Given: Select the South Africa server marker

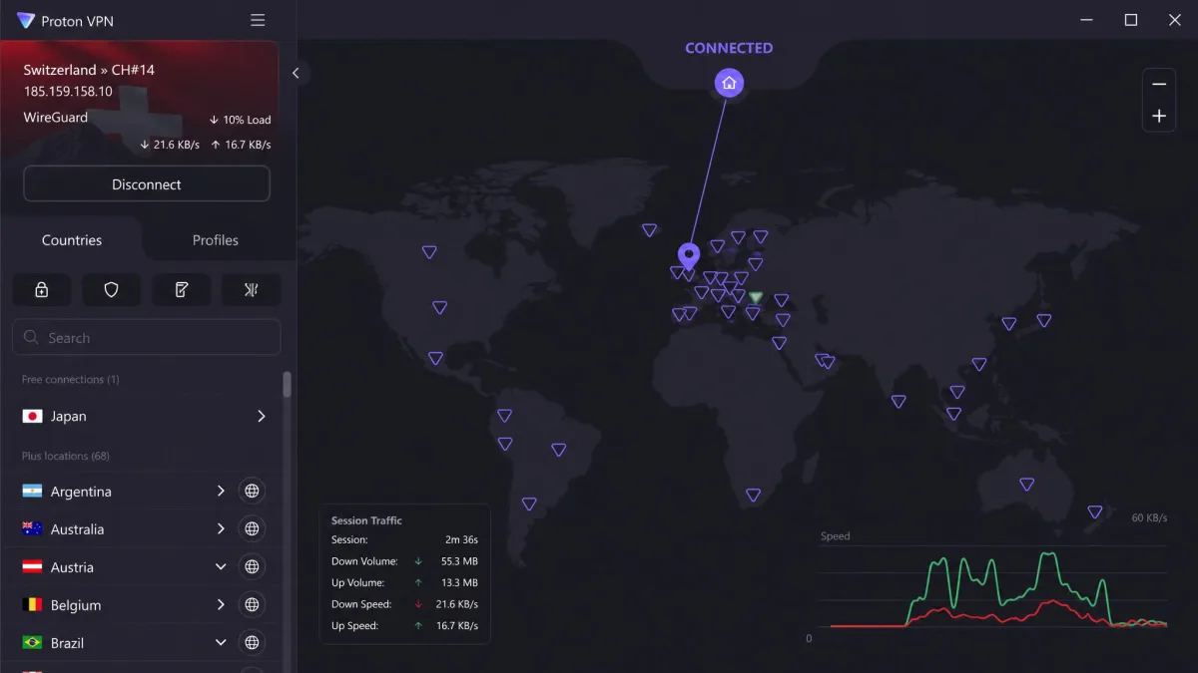Looking at the screenshot, I should 753,495.
